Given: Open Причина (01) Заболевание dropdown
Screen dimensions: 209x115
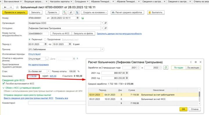Looking at the screenshot, I should click(102, 49).
